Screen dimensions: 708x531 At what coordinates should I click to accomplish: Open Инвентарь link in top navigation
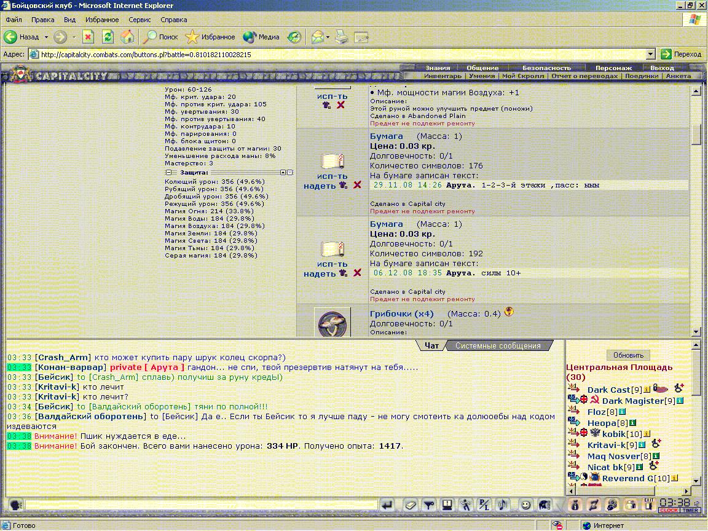click(x=442, y=76)
